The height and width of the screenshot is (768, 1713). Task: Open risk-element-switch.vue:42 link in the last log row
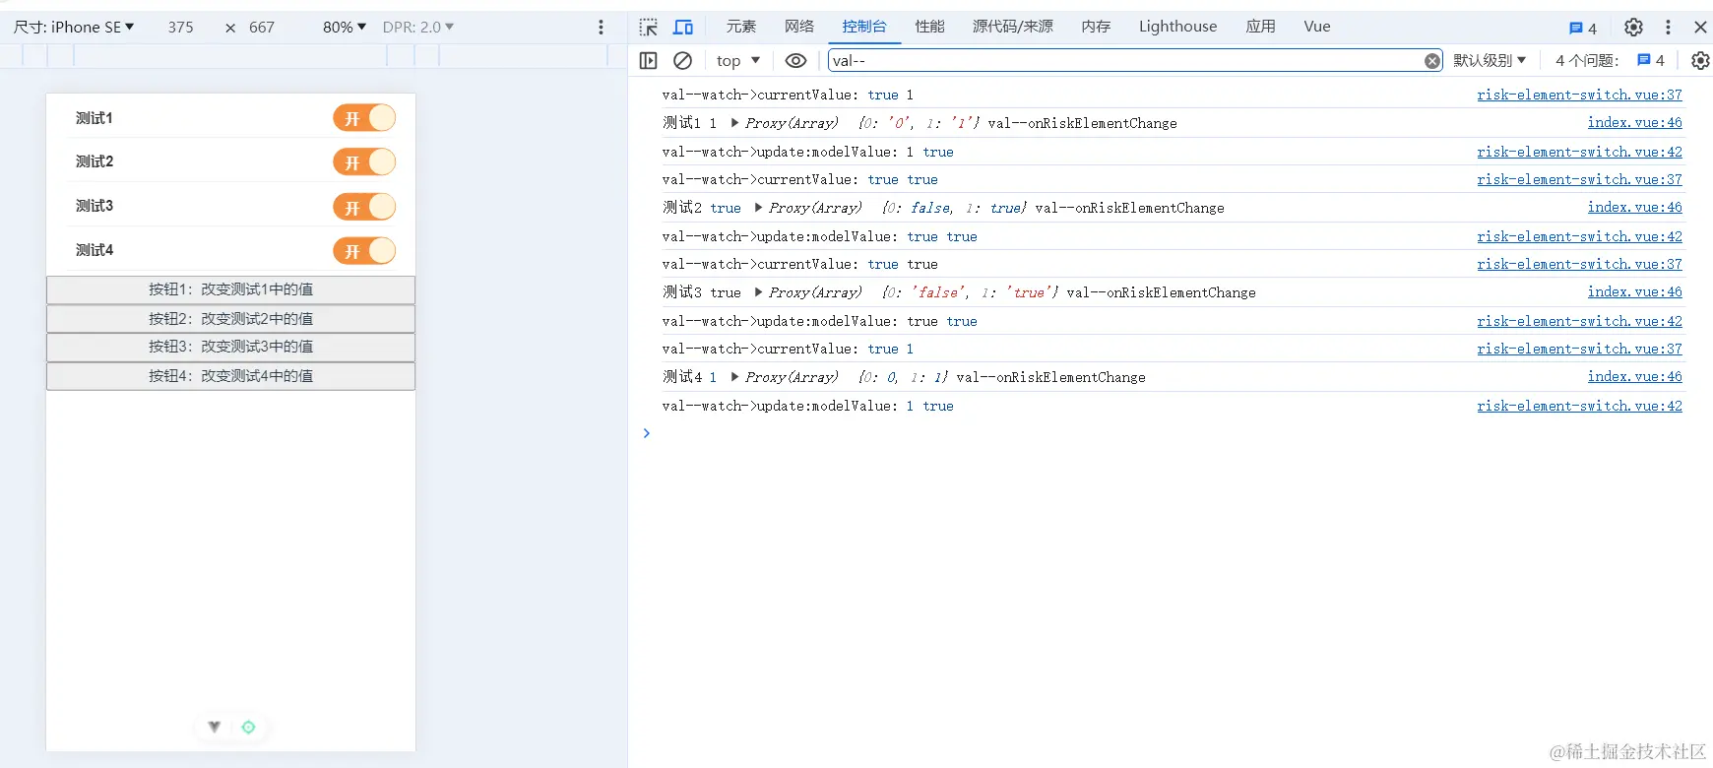tap(1579, 406)
